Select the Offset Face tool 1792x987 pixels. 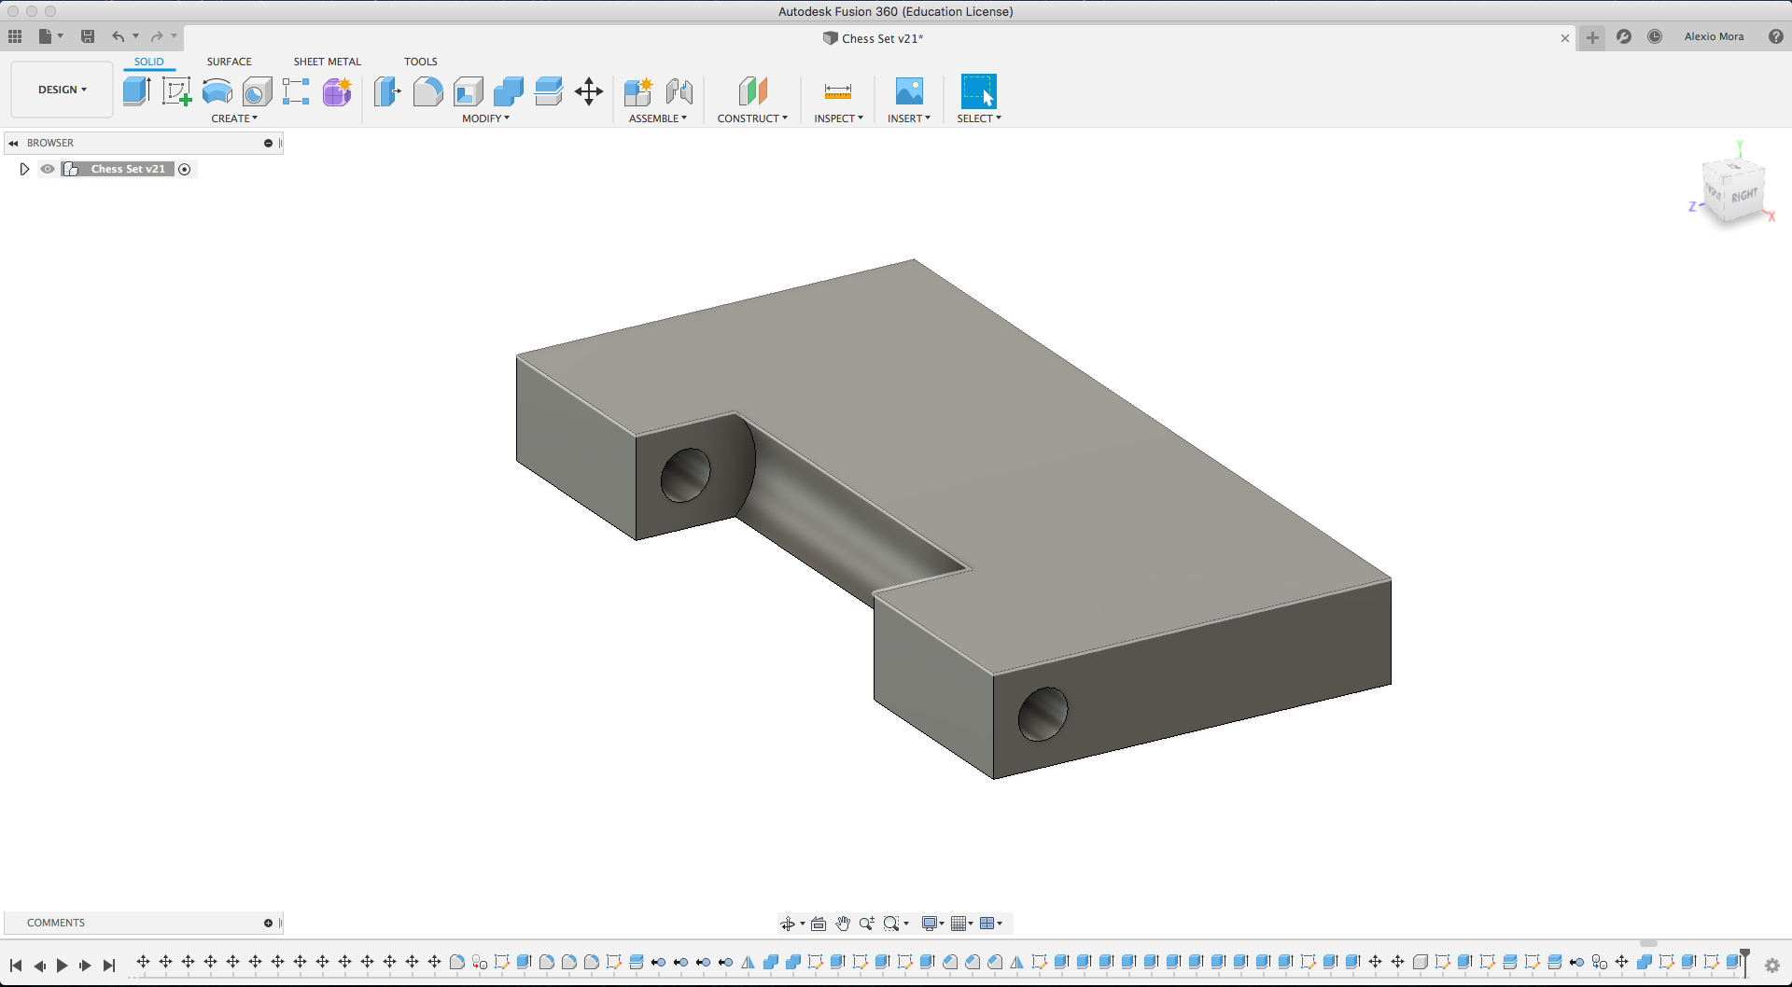549,91
